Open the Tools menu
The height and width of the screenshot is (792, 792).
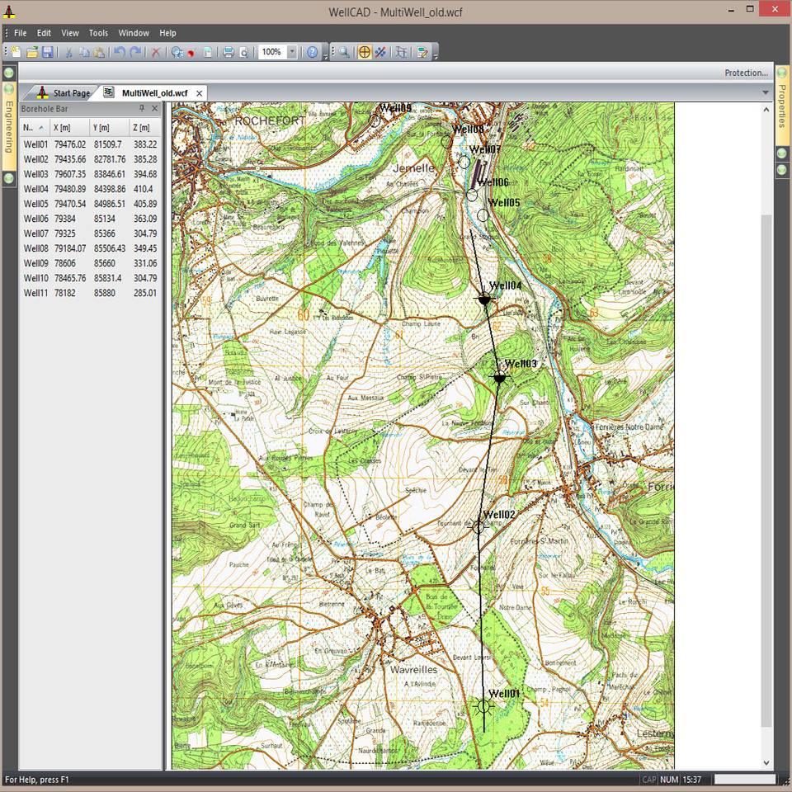coord(98,33)
